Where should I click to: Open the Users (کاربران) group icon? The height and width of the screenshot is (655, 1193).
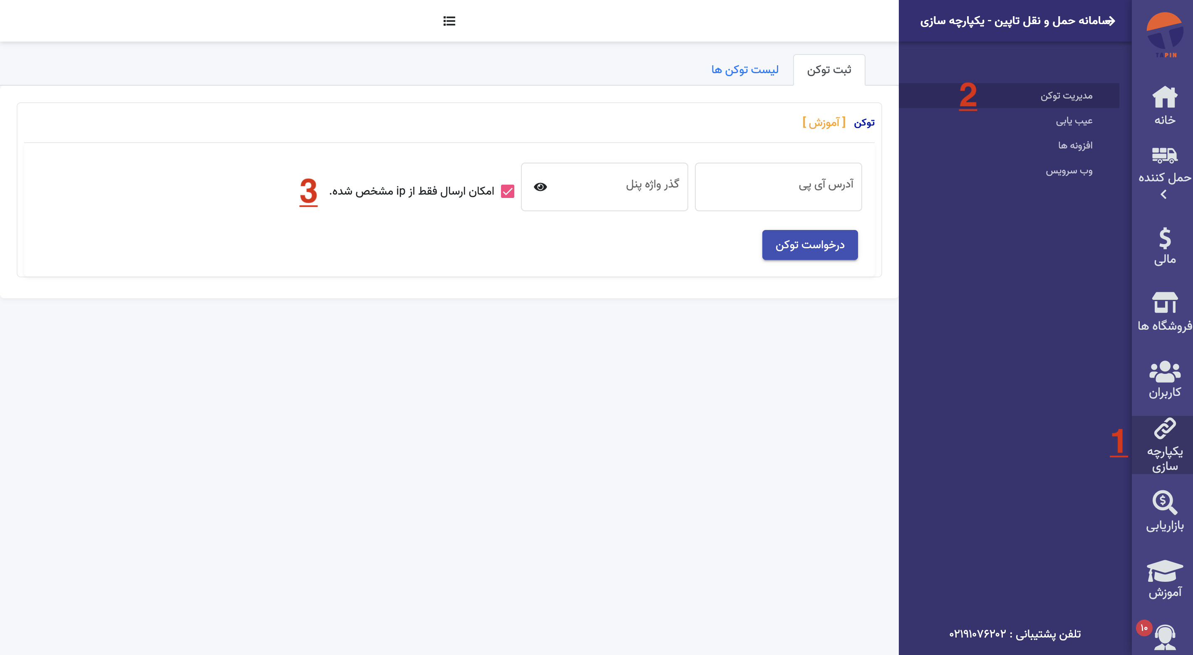tap(1164, 372)
